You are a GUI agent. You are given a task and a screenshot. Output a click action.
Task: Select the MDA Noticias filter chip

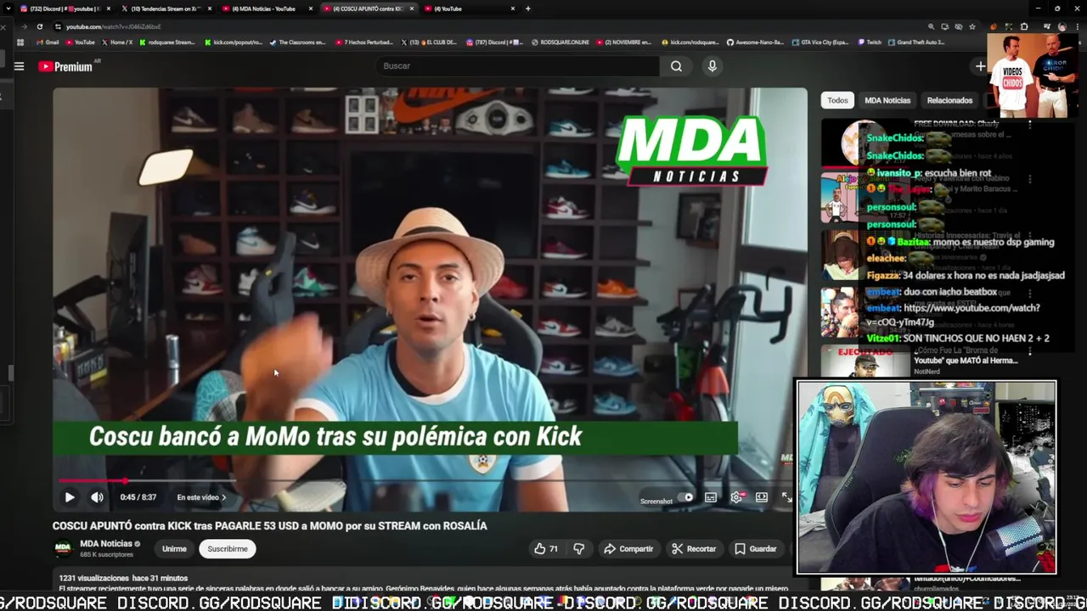tap(887, 100)
